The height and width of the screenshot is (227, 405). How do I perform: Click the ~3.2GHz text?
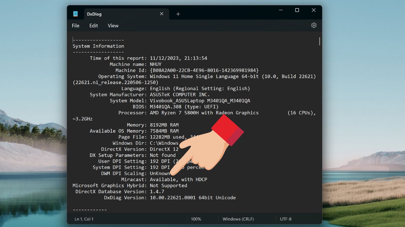(x=83, y=119)
